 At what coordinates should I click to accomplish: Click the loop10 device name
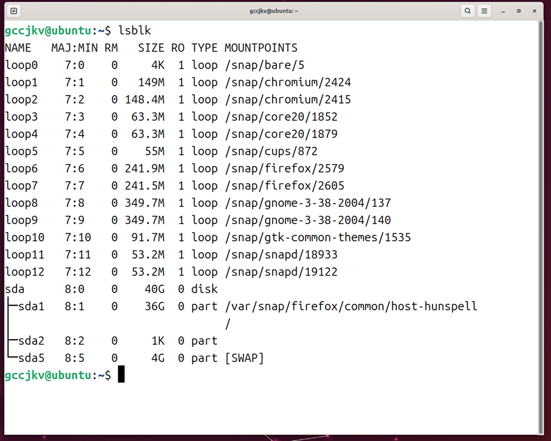(25, 237)
